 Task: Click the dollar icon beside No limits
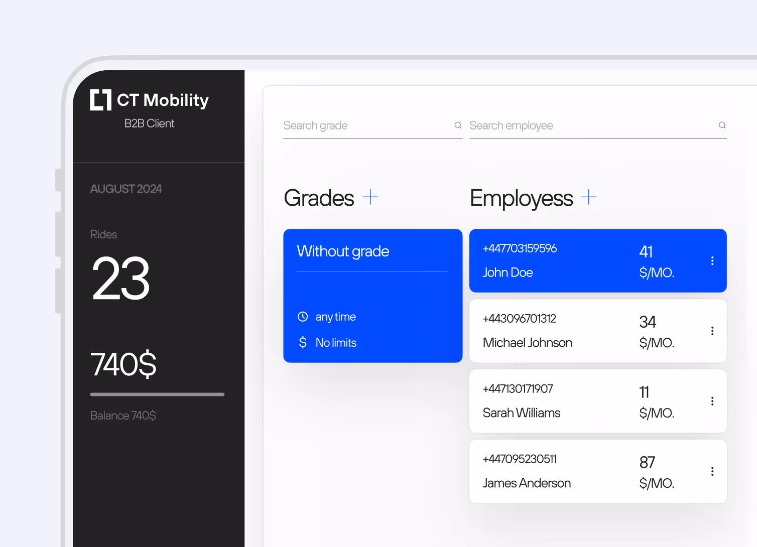pos(303,342)
